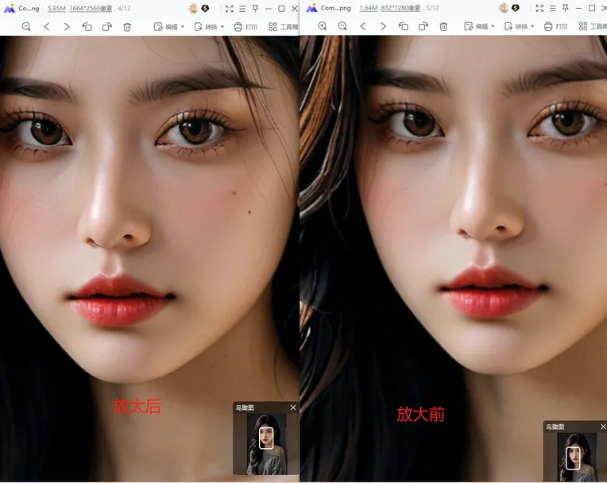Image resolution: width=607 pixels, height=483 pixels.
Task: Click bird's-eye thumbnail in right window
Action: (x=577, y=458)
